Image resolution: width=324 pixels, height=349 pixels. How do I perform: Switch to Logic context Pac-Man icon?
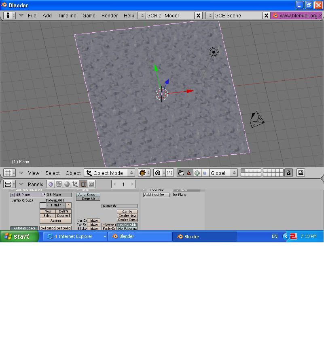click(x=51, y=184)
